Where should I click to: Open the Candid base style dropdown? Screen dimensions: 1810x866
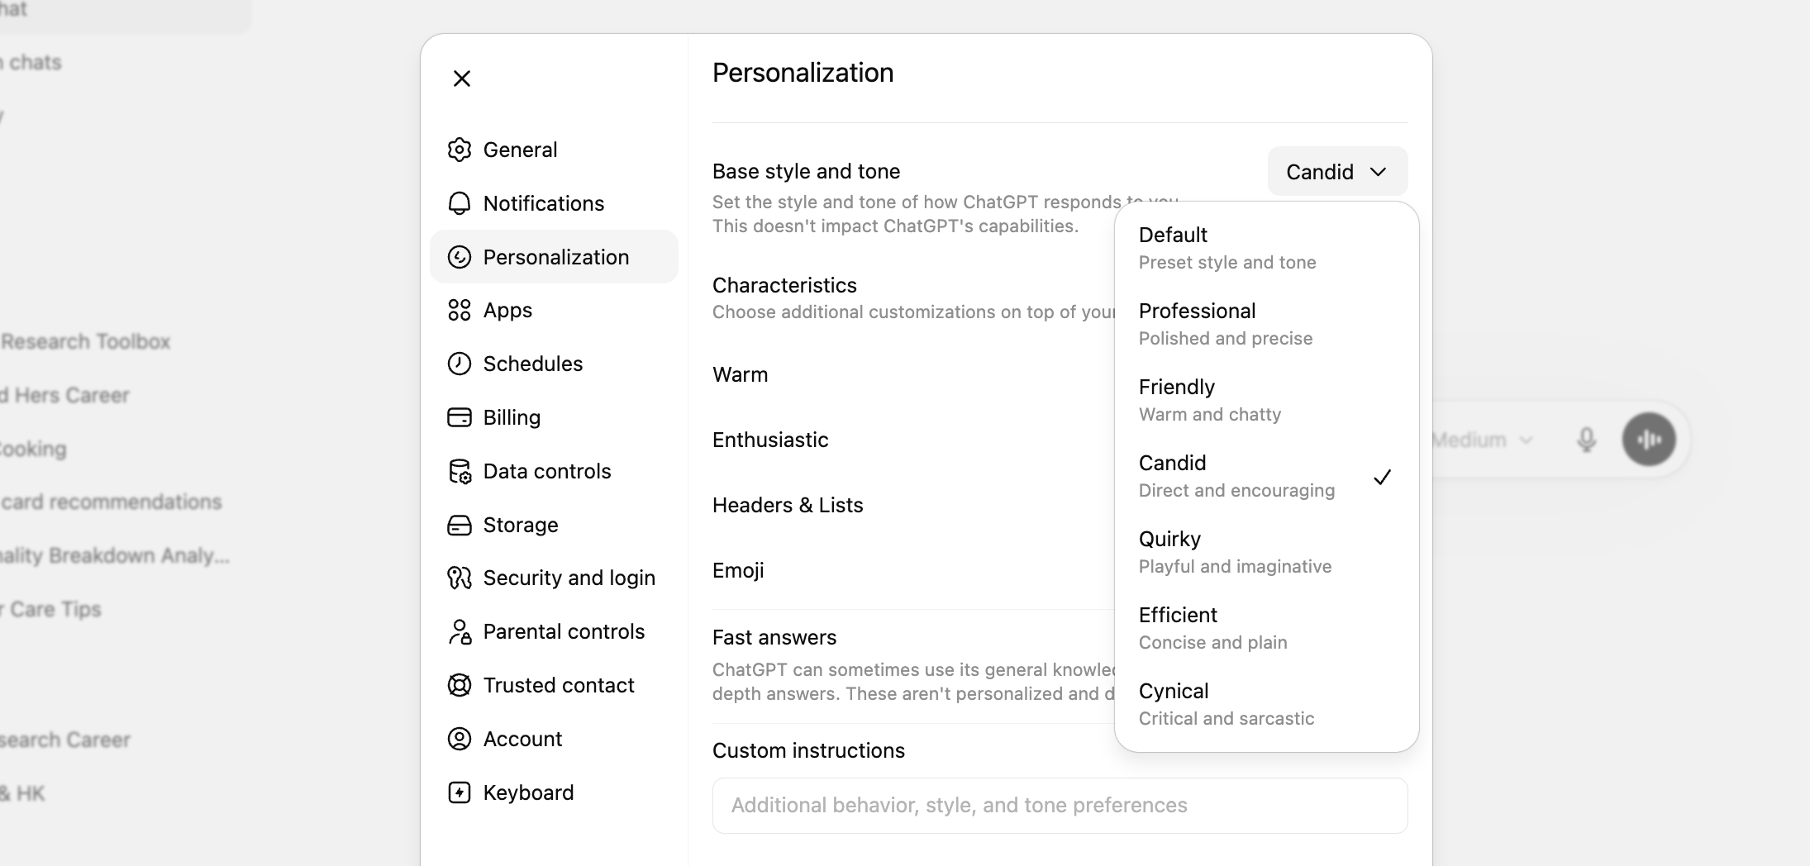point(1337,171)
